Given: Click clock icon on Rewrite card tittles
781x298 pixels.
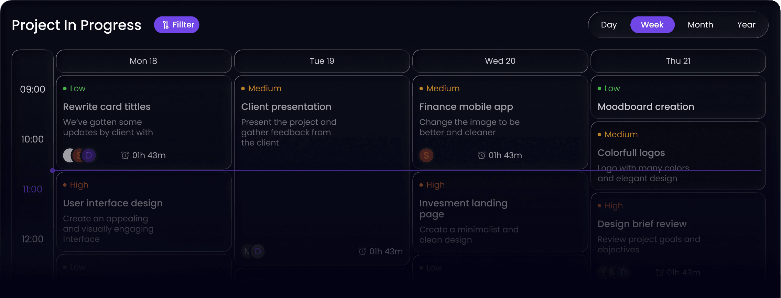Looking at the screenshot, I should (125, 156).
